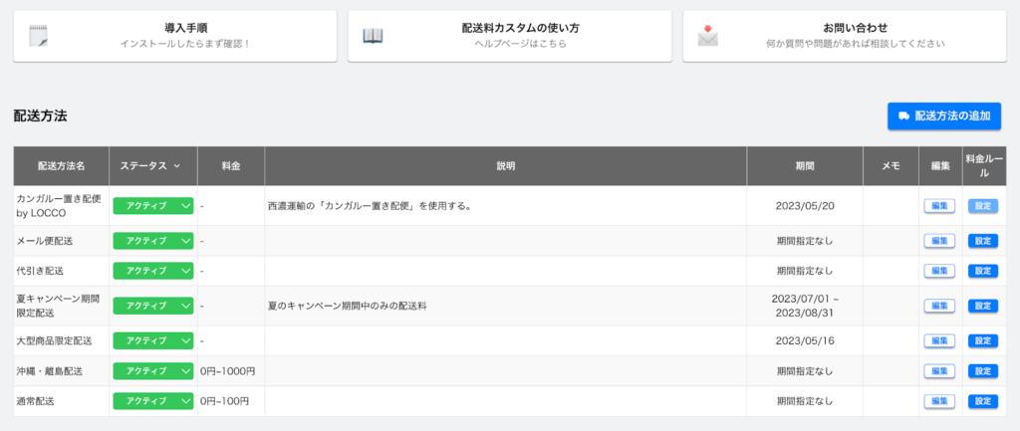1020x431 pixels.
Task: Click 設定 for カンガルー置き配便 by LOCCO
Action: point(983,206)
